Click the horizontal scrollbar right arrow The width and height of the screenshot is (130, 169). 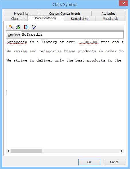[121, 151]
